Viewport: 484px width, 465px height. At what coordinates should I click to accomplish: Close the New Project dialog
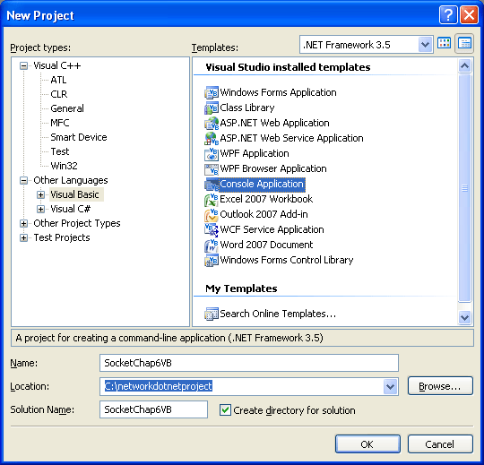tap(469, 14)
